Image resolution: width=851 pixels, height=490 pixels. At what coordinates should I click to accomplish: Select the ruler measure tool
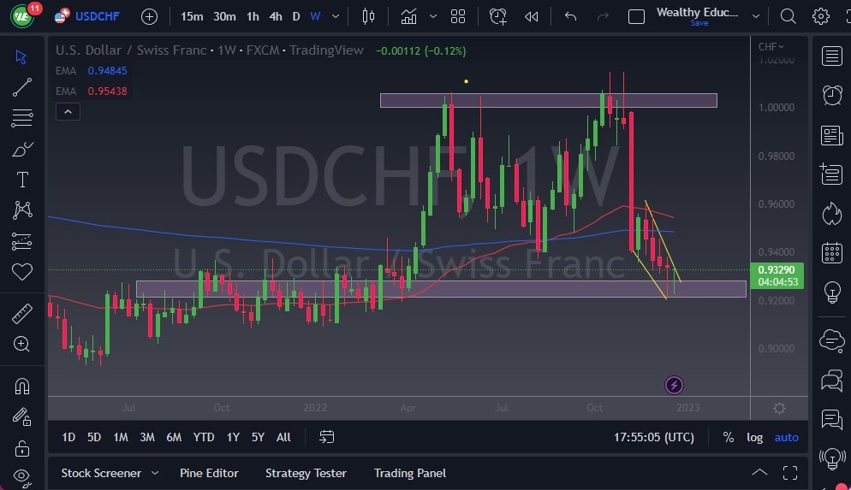point(21,313)
